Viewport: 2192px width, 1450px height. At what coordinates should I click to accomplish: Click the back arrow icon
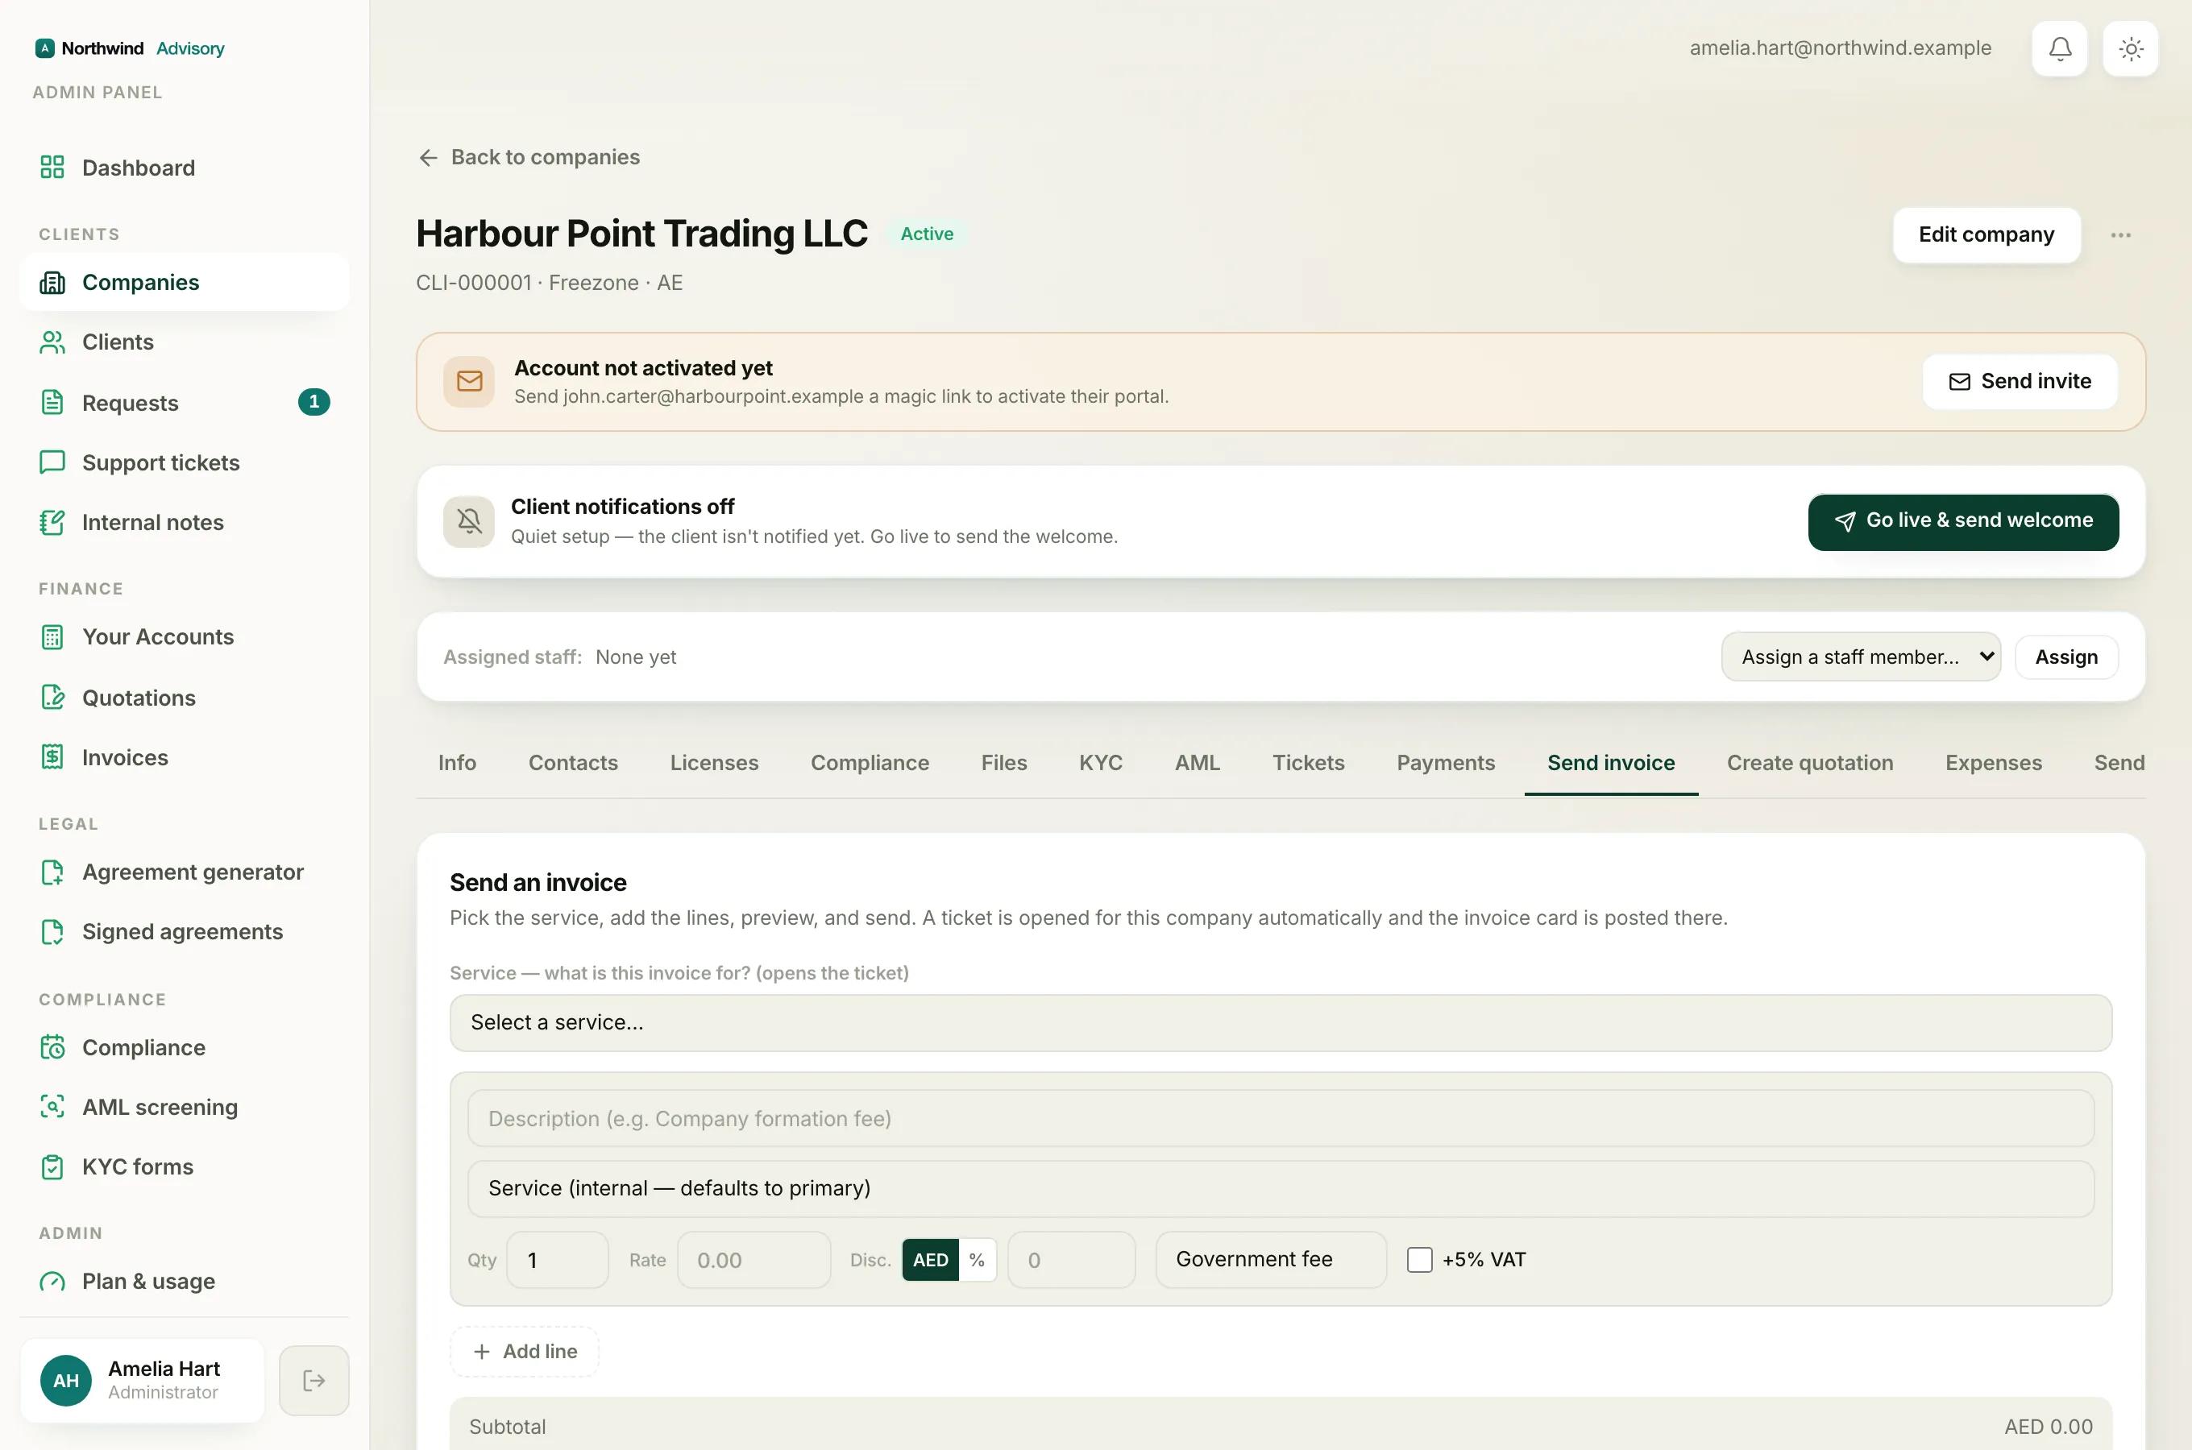[x=428, y=158]
